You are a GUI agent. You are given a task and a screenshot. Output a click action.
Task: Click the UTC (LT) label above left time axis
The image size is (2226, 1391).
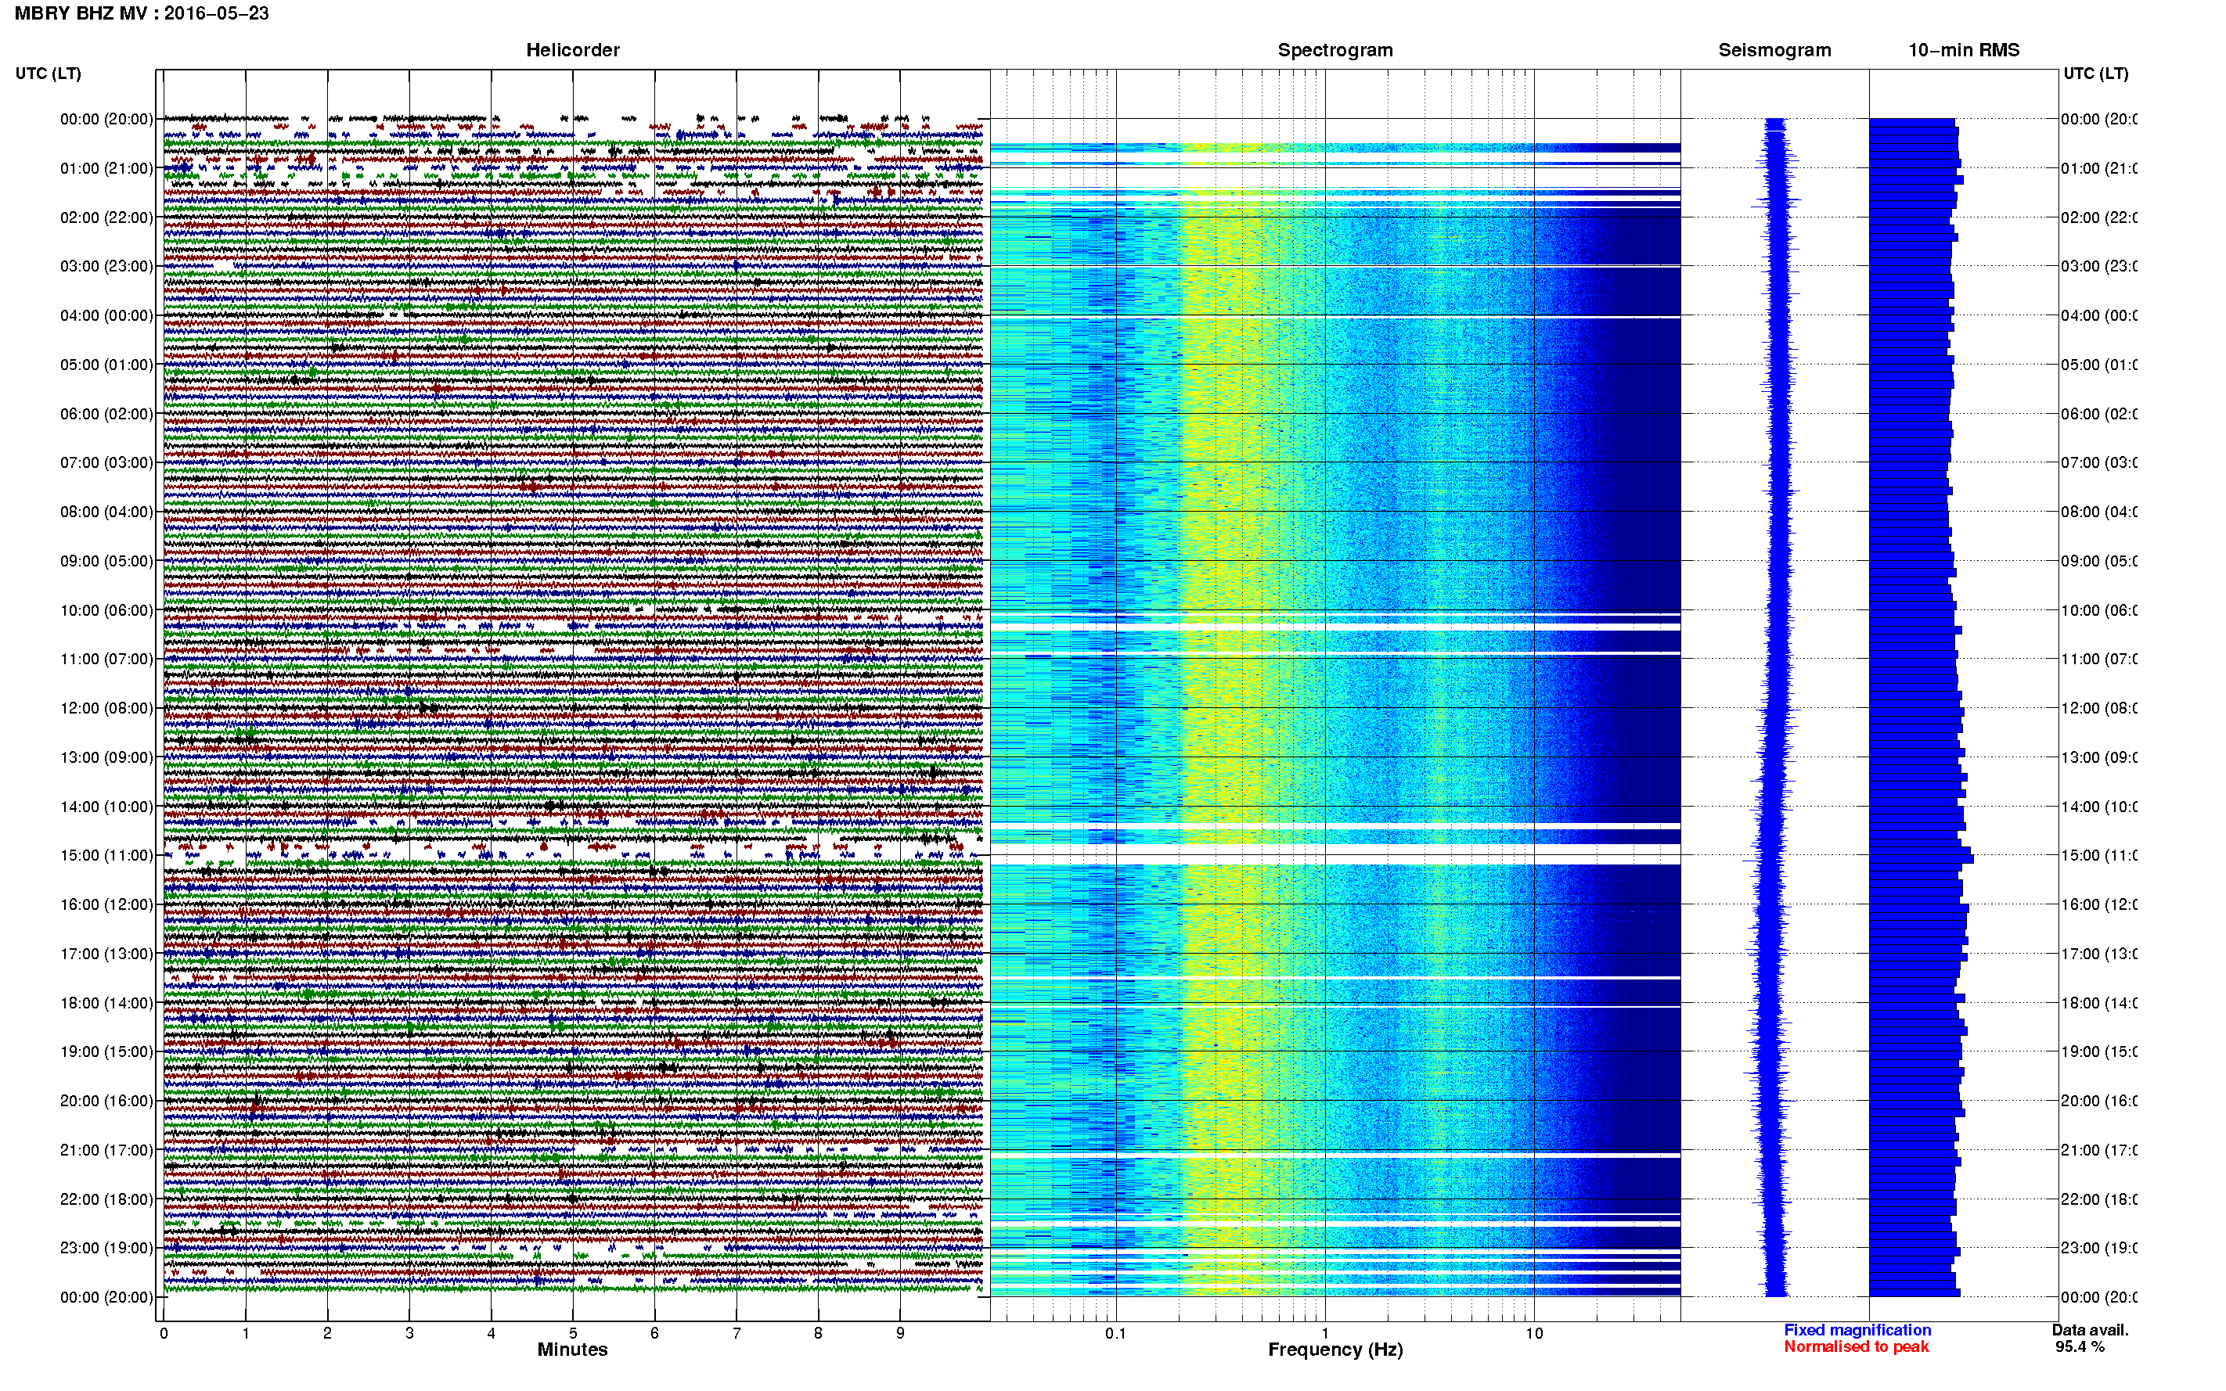point(48,73)
